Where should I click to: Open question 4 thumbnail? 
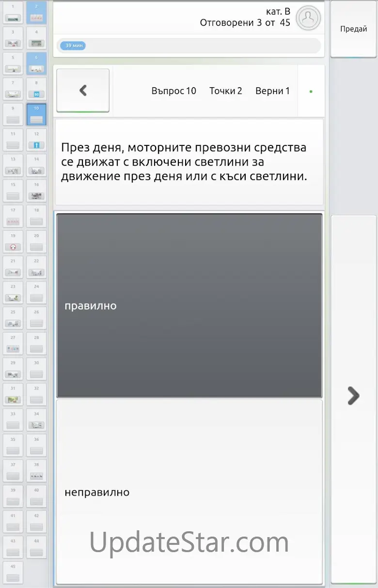(x=36, y=38)
